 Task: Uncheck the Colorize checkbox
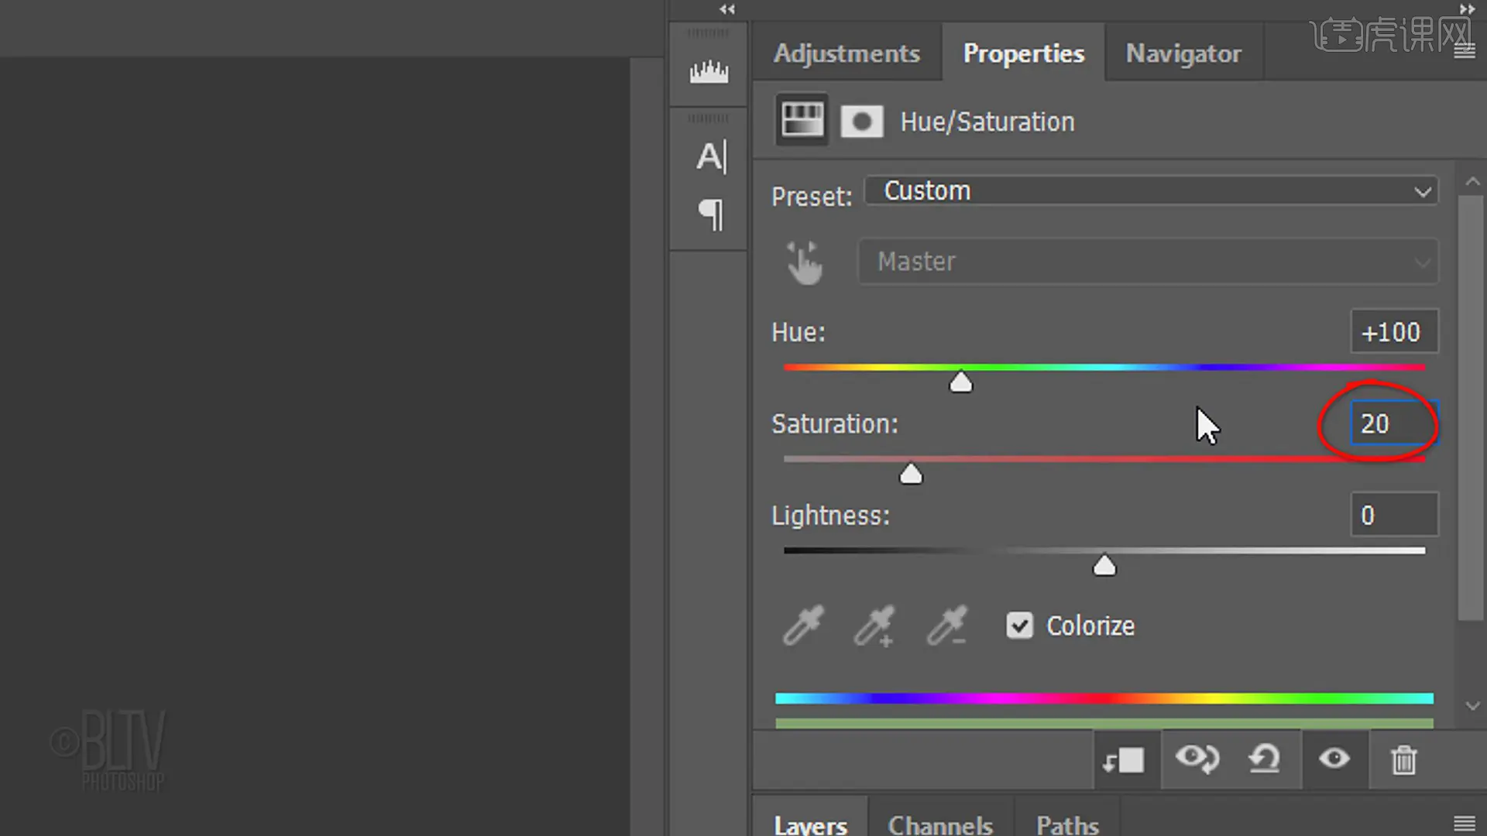[1019, 625]
